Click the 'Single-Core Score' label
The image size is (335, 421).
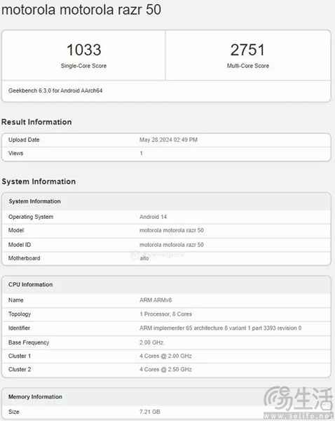[x=83, y=66]
